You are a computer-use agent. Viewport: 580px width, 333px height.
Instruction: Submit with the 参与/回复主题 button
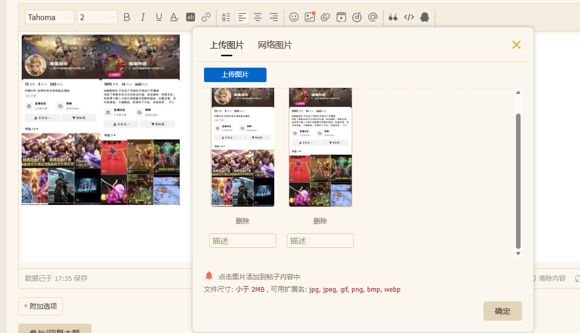tap(55, 329)
